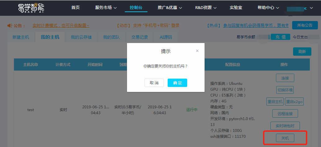Switch to the 新建主机 tab
Viewport: 321px width, 147px height.
21,37
